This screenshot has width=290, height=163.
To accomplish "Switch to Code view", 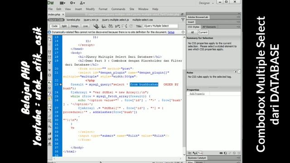I will pos(54,26).
